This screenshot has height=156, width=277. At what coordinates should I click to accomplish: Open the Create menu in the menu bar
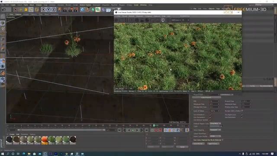click(x=13, y=5)
